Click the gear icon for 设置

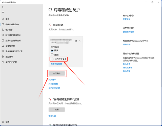[3, 122]
